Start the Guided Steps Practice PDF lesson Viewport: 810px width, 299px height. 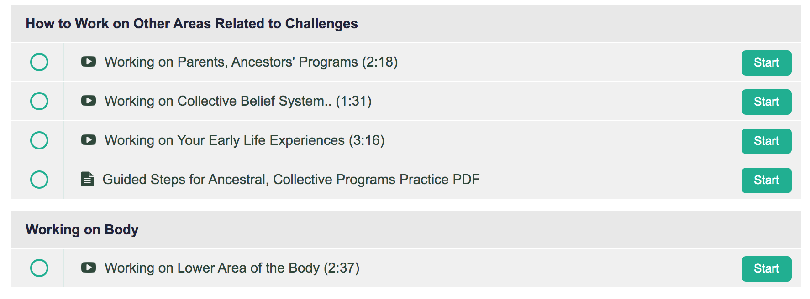766,180
